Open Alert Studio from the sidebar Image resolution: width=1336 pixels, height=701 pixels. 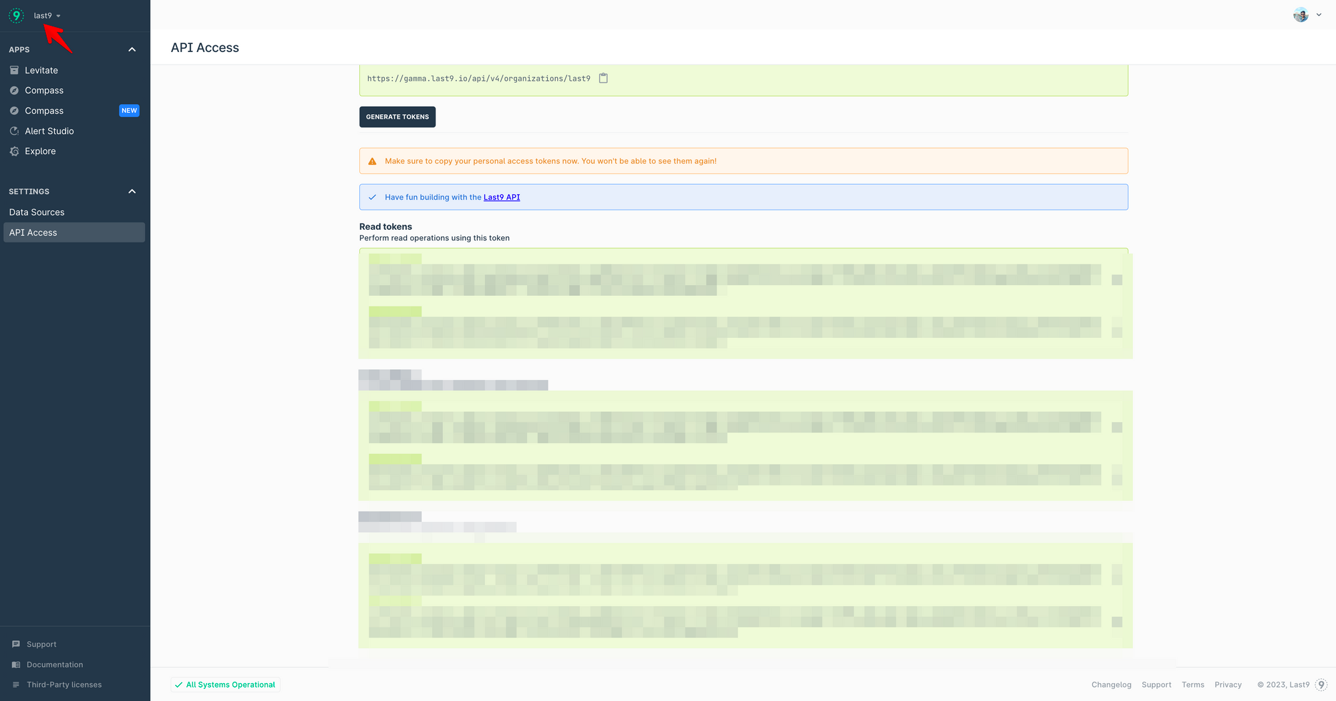pyautogui.click(x=49, y=131)
